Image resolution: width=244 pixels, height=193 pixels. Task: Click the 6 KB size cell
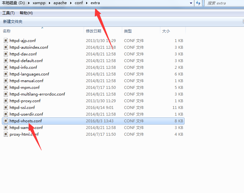pyautogui.click(x=179, y=74)
